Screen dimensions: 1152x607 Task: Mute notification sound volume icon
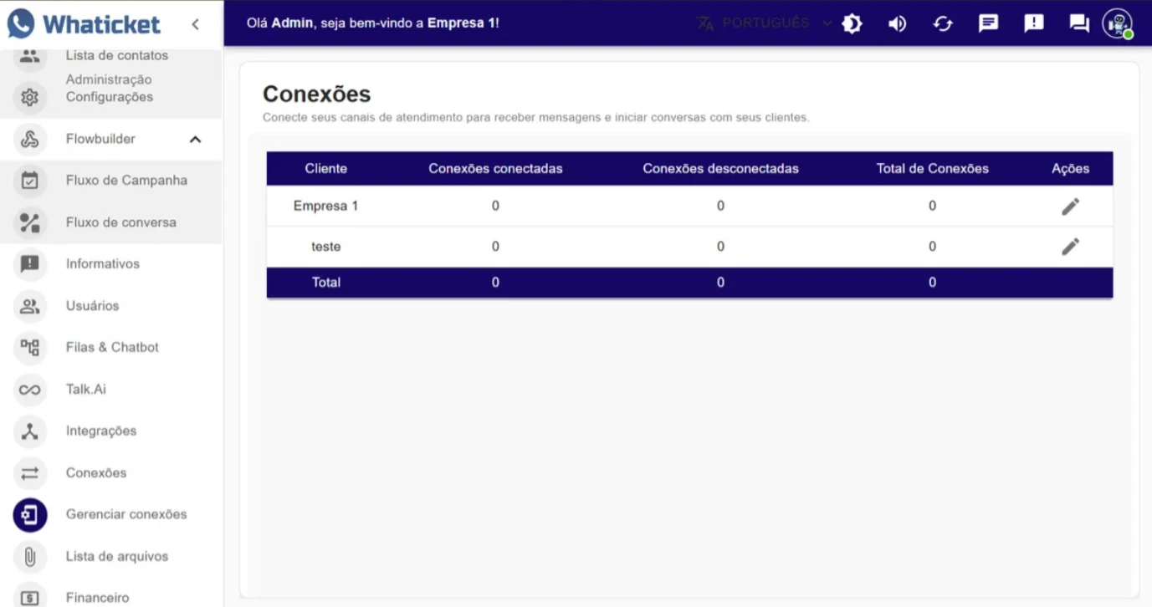pos(897,23)
